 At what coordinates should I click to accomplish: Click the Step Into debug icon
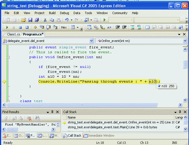pyautogui.click(x=42, y=27)
